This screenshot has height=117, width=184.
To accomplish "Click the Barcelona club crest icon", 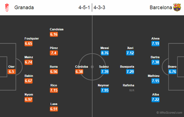I will [x=177, y=8].
